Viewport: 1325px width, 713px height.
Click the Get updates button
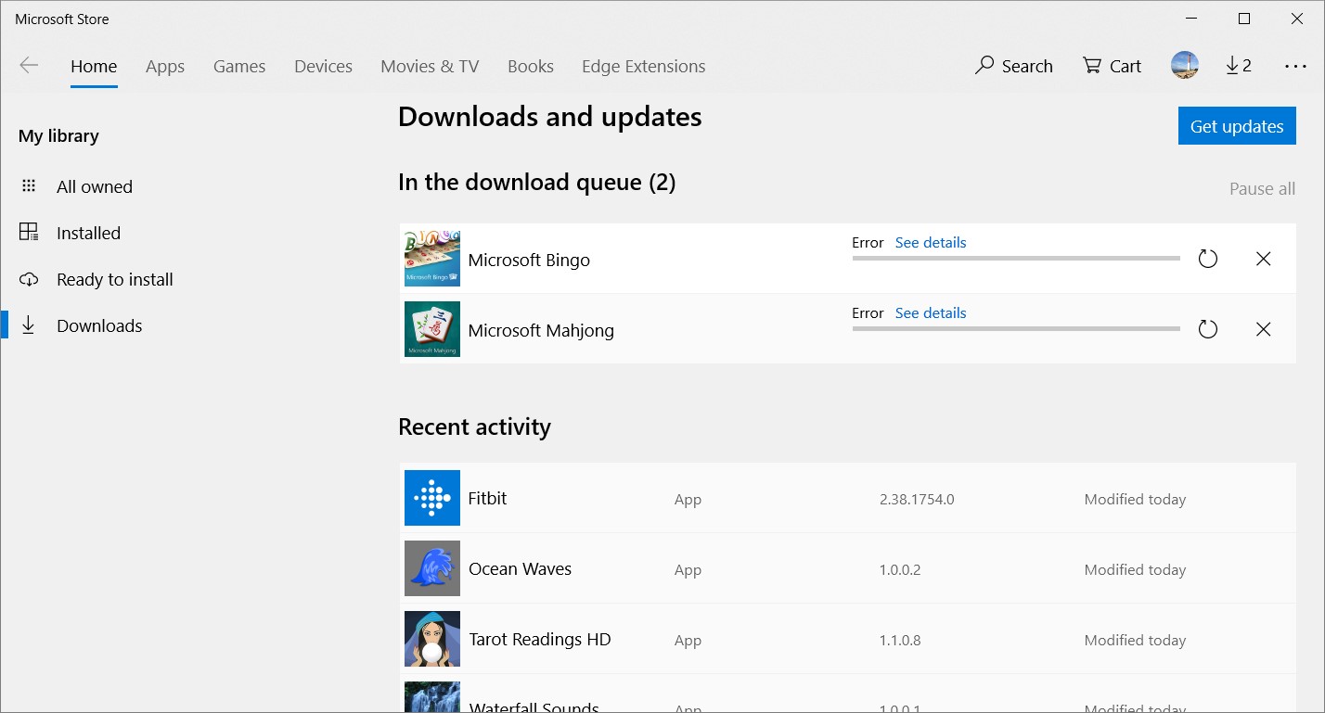1237,126
